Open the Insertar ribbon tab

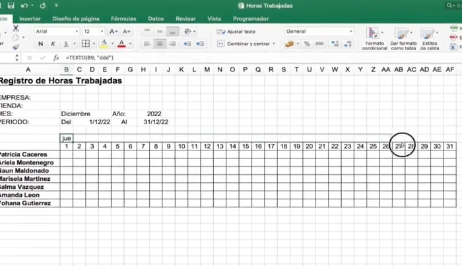[30, 18]
